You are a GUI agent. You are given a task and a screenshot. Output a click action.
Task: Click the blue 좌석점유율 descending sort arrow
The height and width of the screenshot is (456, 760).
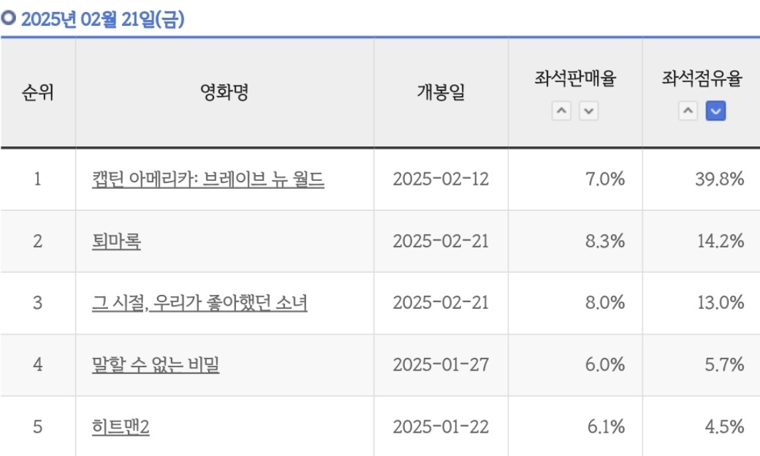click(716, 111)
